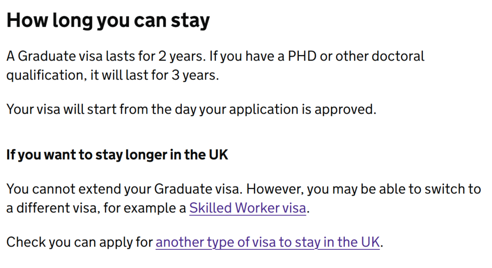The width and height of the screenshot is (492, 268).
Task: Click the phrase 'switch to' near the right edge
Action: click(x=453, y=189)
